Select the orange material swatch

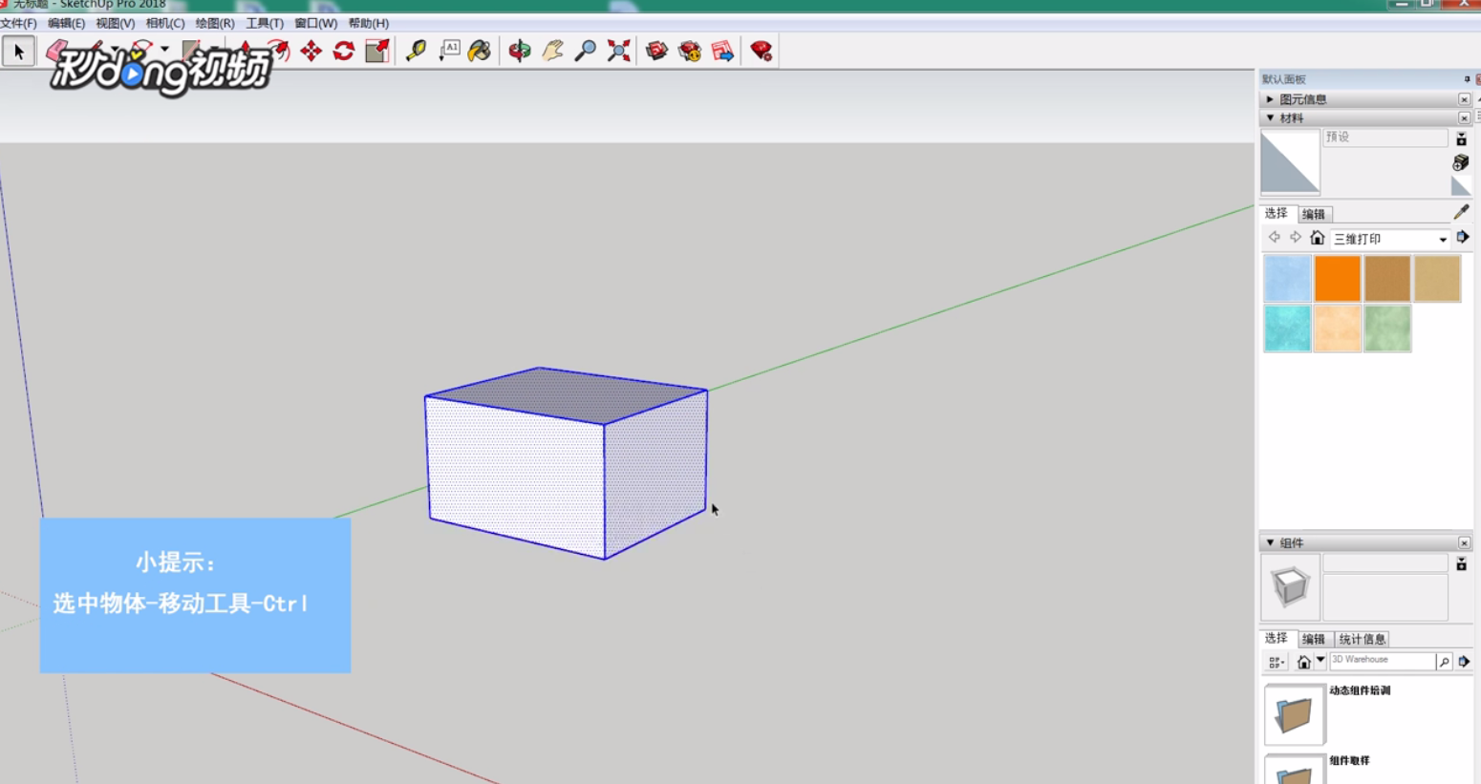[x=1337, y=278]
